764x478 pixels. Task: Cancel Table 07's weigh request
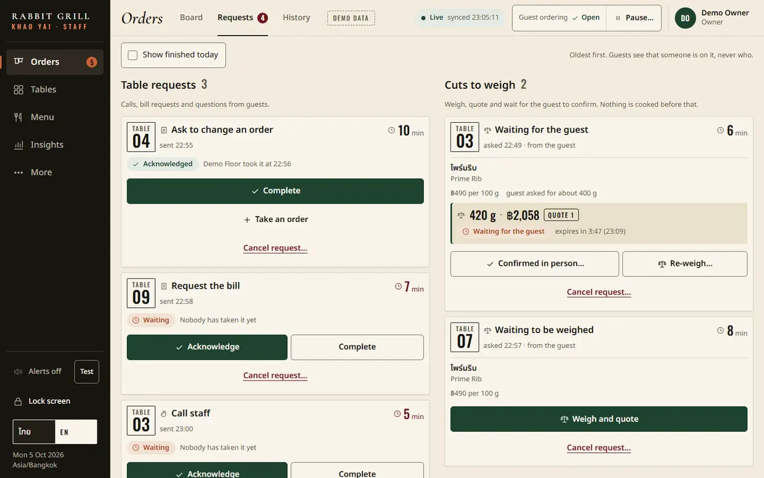click(x=599, y=448)
